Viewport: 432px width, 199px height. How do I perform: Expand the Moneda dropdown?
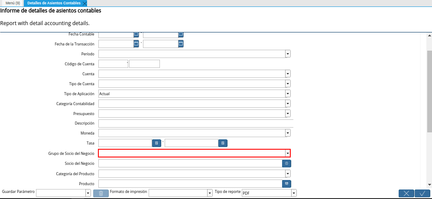[x=288, y=133]
